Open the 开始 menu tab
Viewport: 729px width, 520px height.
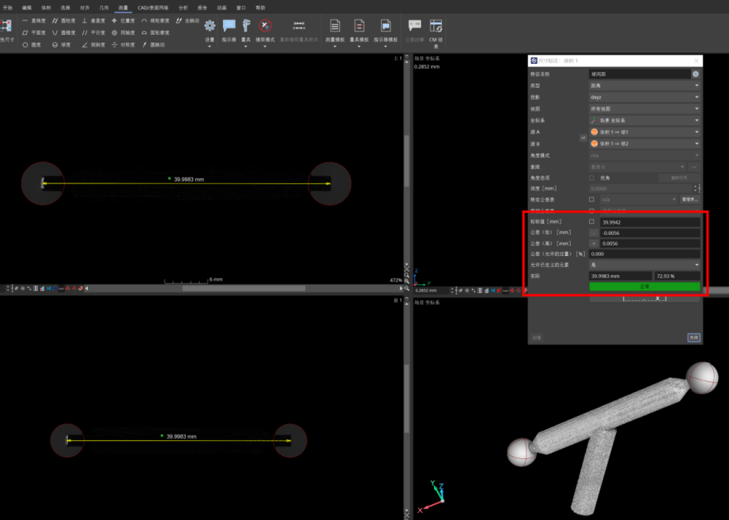pyautogui.click(x=8, y=8)
